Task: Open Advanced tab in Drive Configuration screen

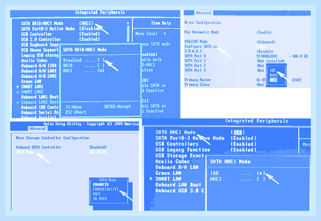Action: (x=203, y=13)
